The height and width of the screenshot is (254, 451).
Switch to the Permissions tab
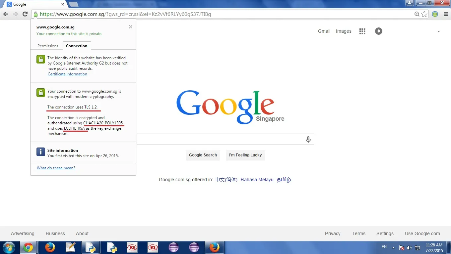[48, 46]
